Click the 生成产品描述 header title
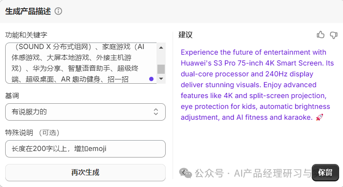Screen dimensions: 343x187 coord(28,11)
